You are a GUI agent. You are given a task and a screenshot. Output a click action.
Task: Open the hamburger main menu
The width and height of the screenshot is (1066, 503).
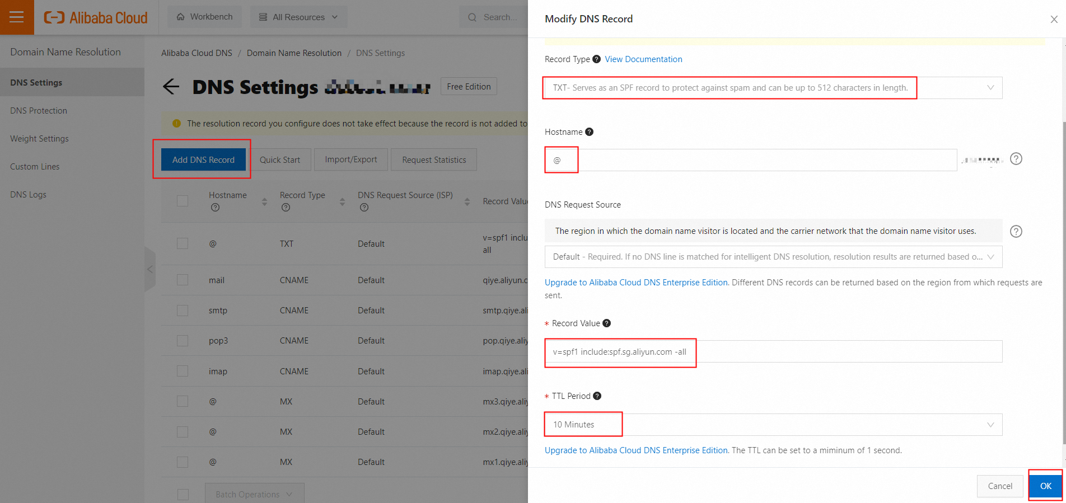point(17,17)
